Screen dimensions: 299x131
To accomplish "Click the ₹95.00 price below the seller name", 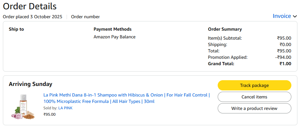I will [x=49, y=114].
